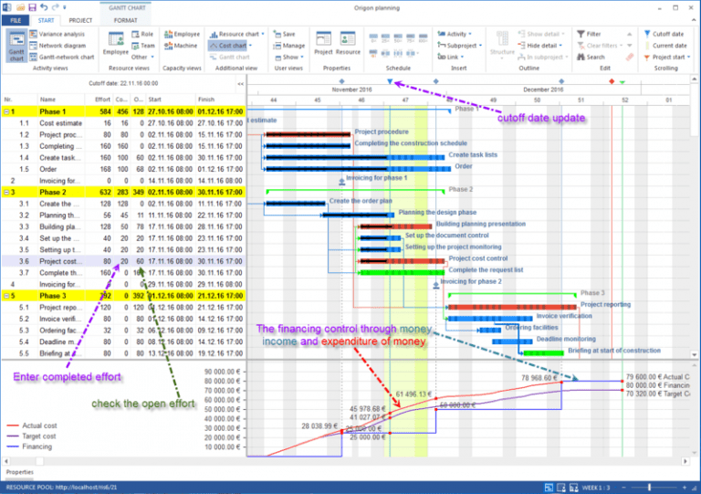Screen dimensions: 701x494
Task: Set schedule progress to 50%
Action: click(x=398, y=37)
